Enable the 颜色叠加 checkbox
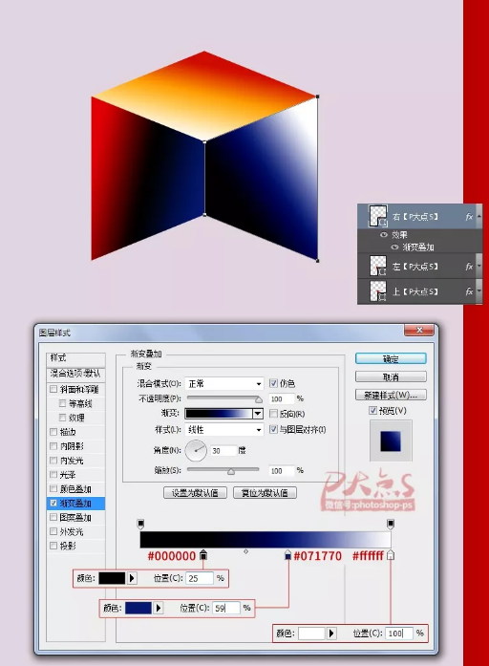The height and width of the screenshot is (666, 489). click(53, 488)
